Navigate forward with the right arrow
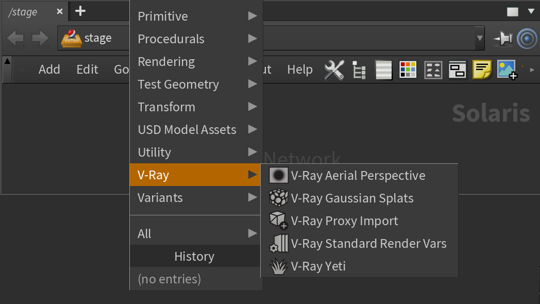The image size is (540, 304). pyautogui.click(x=40, y=38)
